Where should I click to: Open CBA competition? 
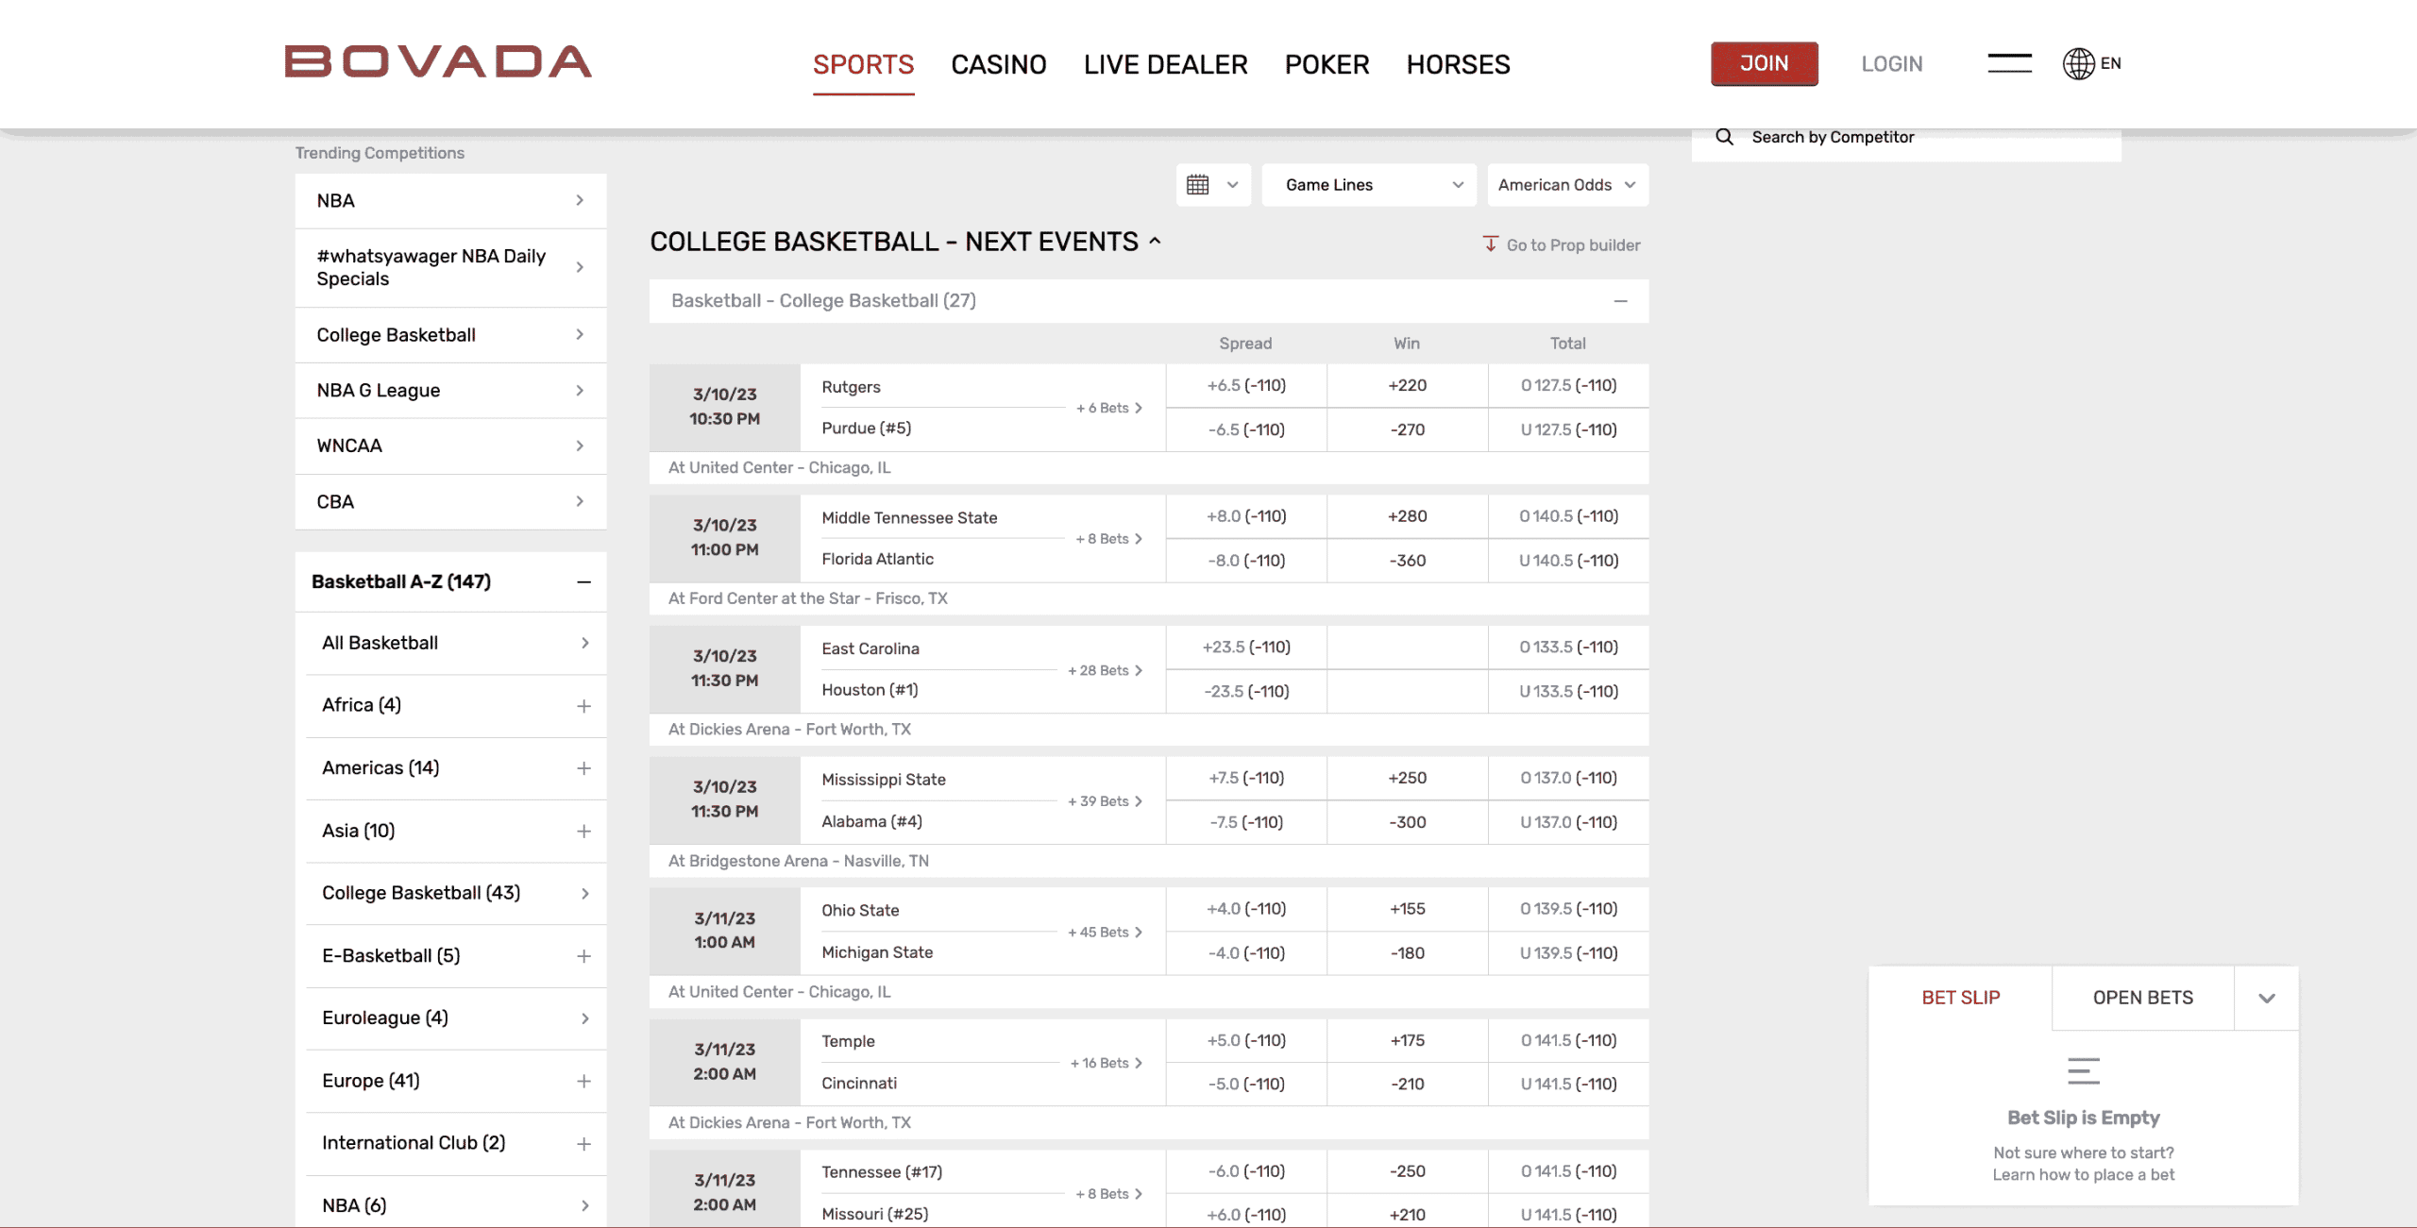(450, 502)
